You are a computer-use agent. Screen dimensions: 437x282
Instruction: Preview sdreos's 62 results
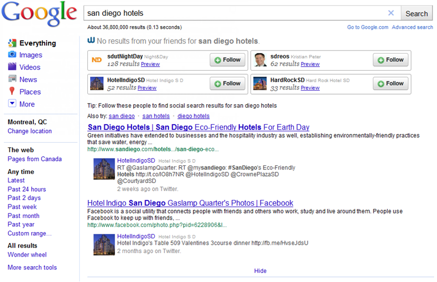click(310, 65)
